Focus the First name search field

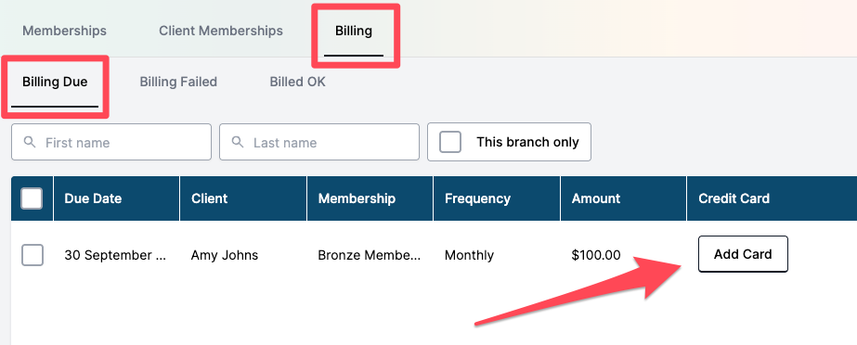click(110, 142)
